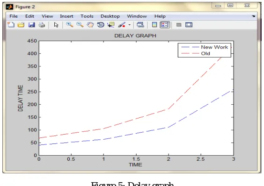Select the Brush data tool
The image size is (264, 186).
[122, 25]
